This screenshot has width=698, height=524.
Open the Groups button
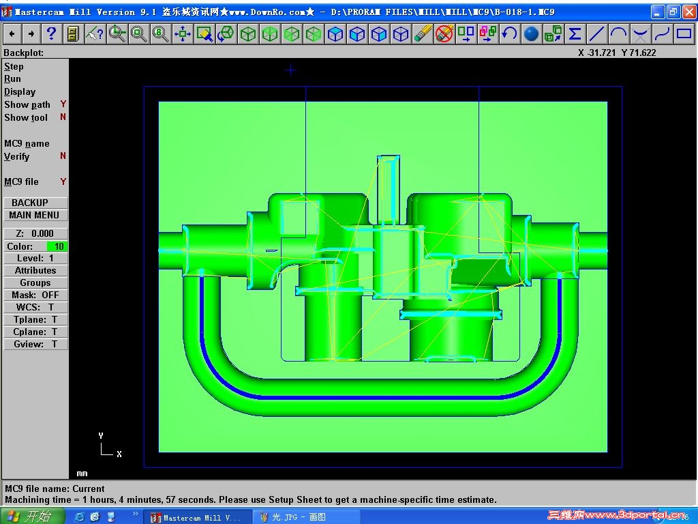[35, 282]
